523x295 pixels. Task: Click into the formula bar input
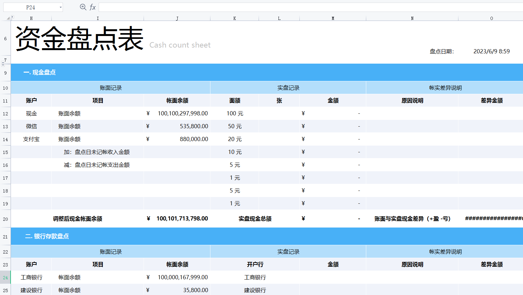311,7
